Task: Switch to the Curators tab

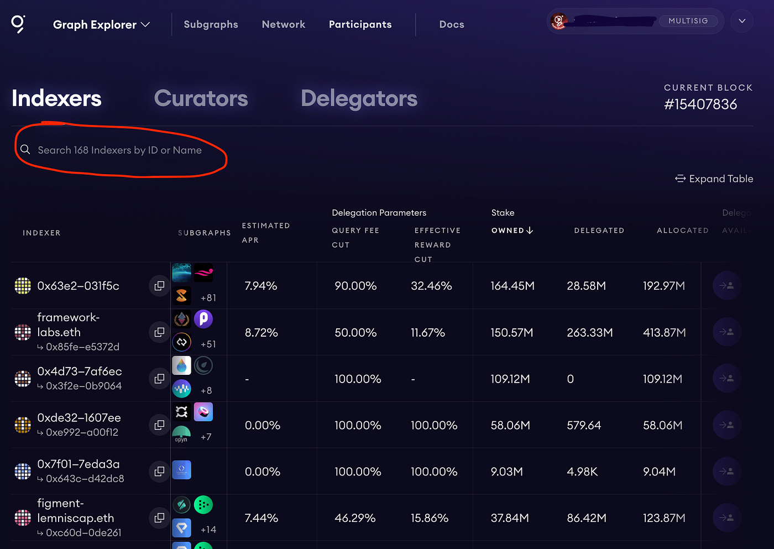Action: [201, 98]
